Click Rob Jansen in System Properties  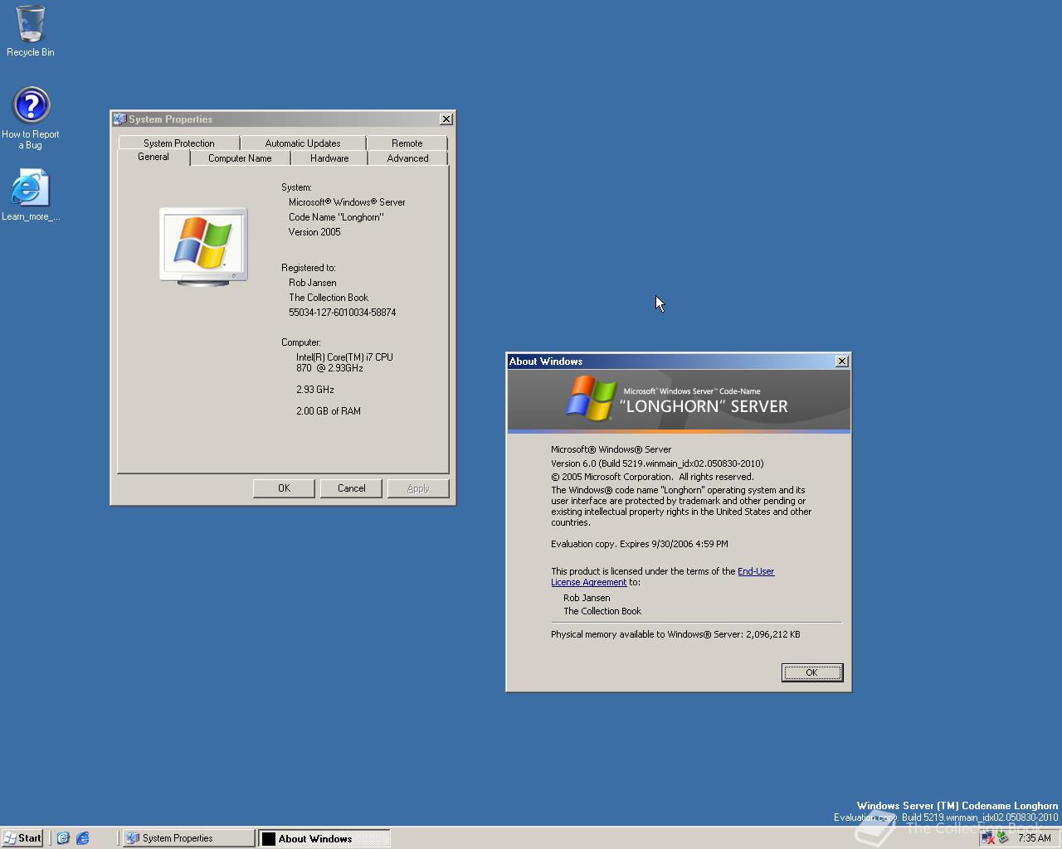click(313, 283)
